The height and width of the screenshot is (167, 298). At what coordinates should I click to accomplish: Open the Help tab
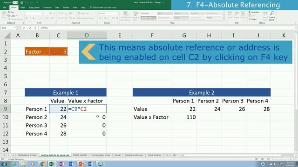(x=83, y=7)
